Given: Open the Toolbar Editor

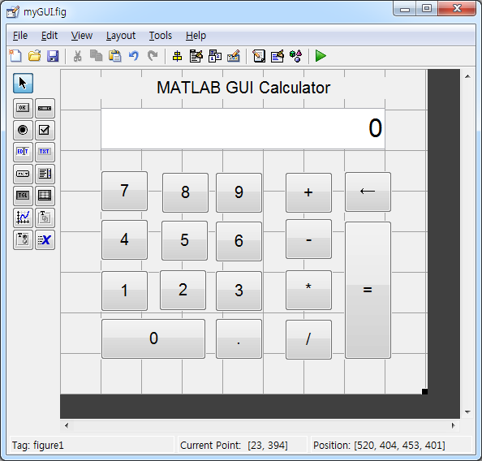Looking at the screenshot, I should tap(234, 56).
